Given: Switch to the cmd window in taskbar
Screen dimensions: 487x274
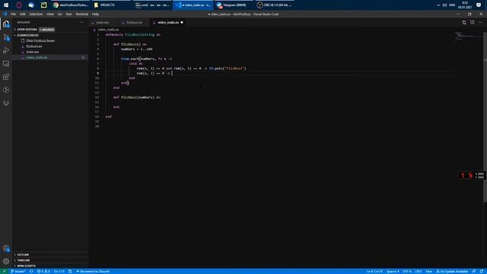Looking at the screenshot, I should (x=152, y=5).
